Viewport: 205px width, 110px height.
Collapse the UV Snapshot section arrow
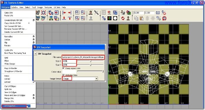pyautogui.click(x=35, y=54)
